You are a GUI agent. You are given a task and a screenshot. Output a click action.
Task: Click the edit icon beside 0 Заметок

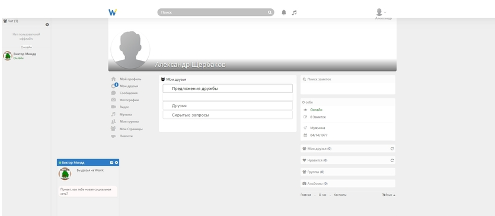pos(305,117)
